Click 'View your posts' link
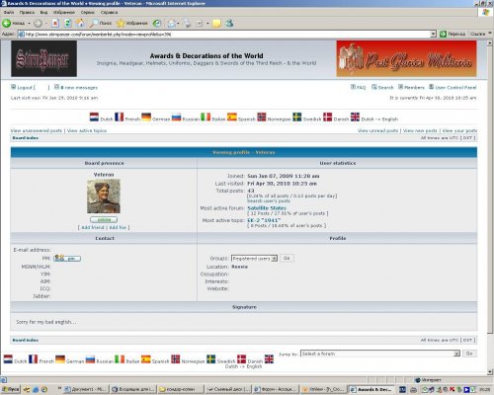The height and width of the screenshot is (395, 494). [459, 130]
